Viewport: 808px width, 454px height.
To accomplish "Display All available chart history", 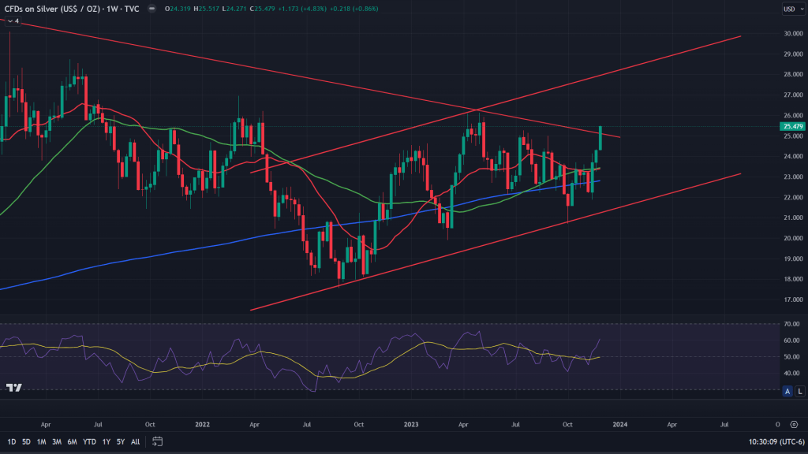I will coord(135,441).
